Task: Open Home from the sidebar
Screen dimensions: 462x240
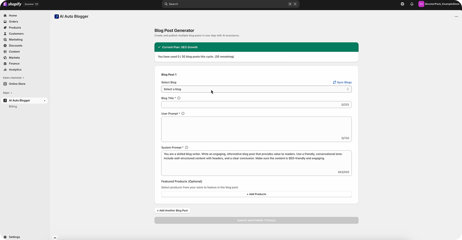Action: point(13,16)
